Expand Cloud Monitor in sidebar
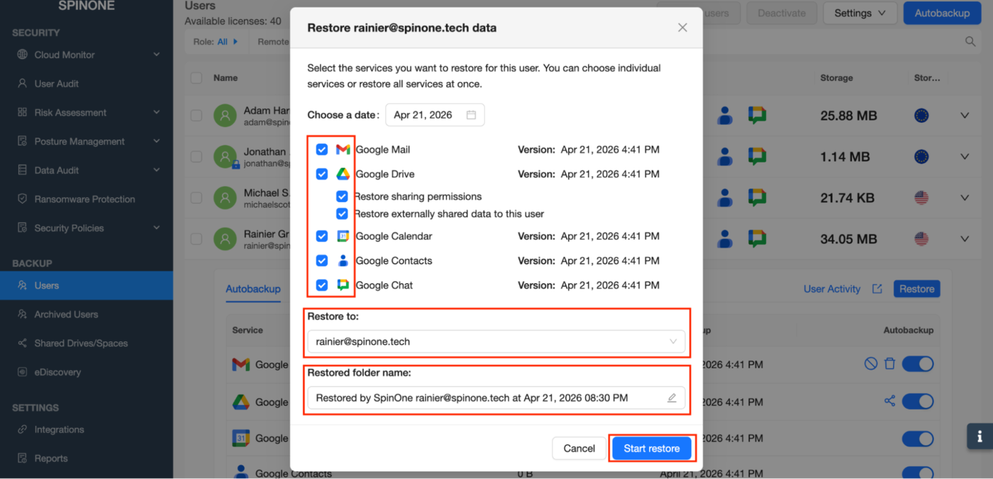Viewport: 993px width, 479px height. (87, 55)
